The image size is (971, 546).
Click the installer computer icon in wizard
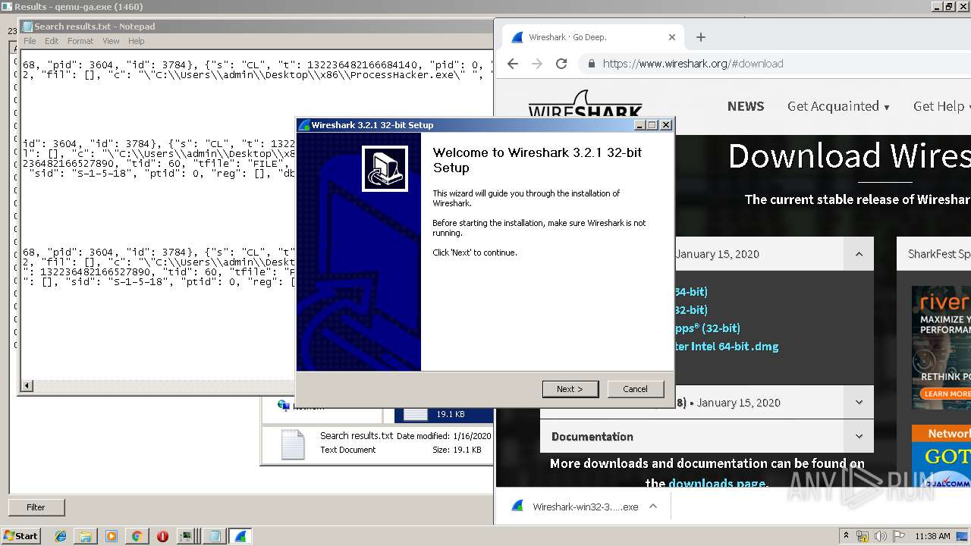tap(385, 168)
